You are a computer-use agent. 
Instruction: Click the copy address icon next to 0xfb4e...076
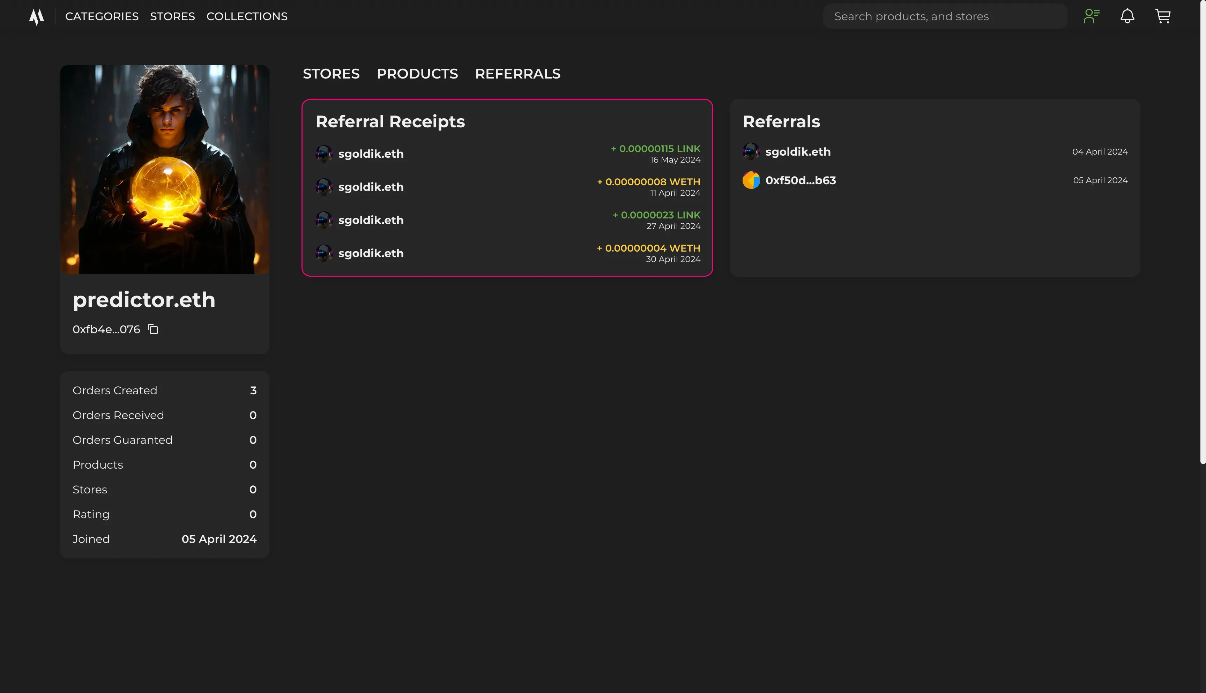pyautogui.click(x=152, y=329)
